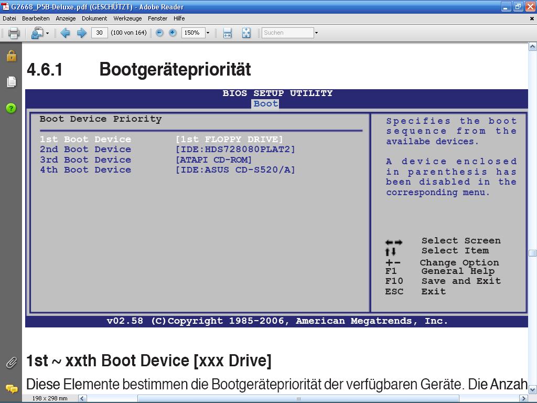Viewport: 537px width, 403px height.
Task: Click the '[1st FLOPPY DRIVE]' value
Action: 229,139
